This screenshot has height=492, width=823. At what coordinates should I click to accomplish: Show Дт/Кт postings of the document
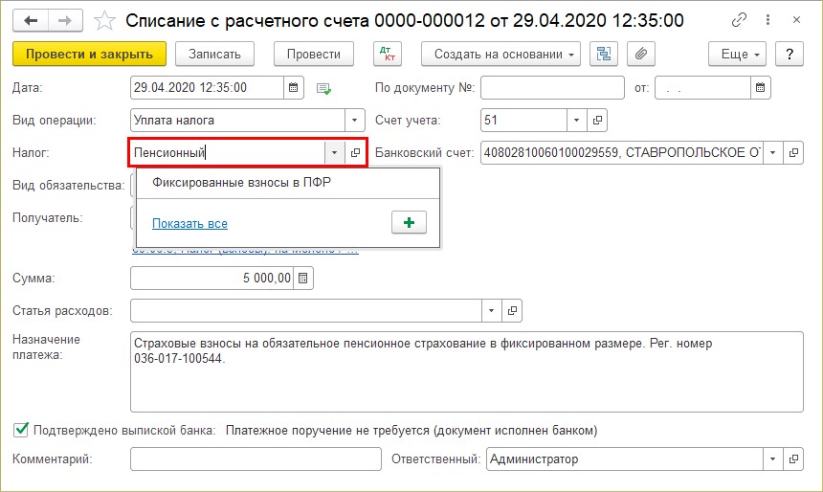click(388, 55)
